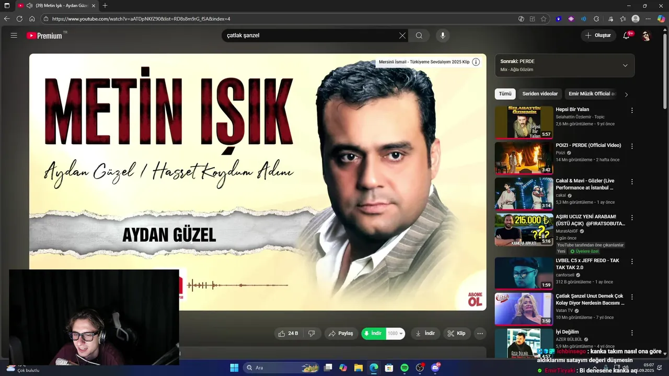Image resolution: width=669 pixels, height=376 pixels.
Task: Open options menu for Cakal & Mavi video
Action: click(632, 182)
